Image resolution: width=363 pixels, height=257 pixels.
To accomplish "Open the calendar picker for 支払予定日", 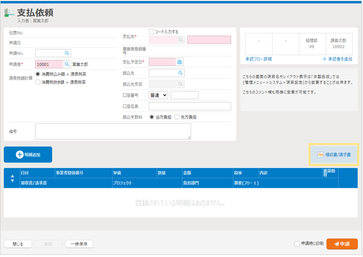I will point(180,62).
